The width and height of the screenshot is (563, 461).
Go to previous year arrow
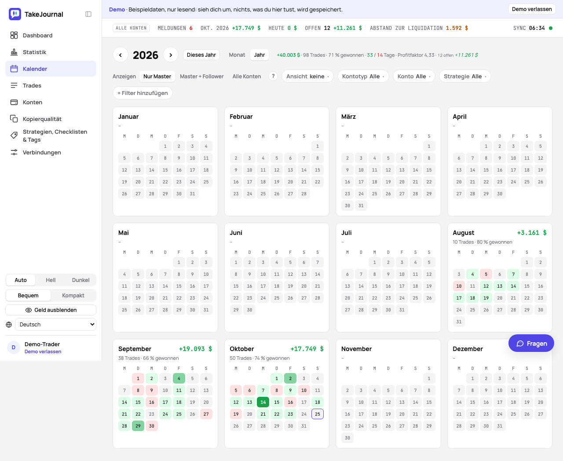pos(121,55)
